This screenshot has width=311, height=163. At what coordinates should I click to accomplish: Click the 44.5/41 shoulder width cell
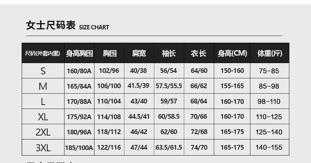point(139,117)
